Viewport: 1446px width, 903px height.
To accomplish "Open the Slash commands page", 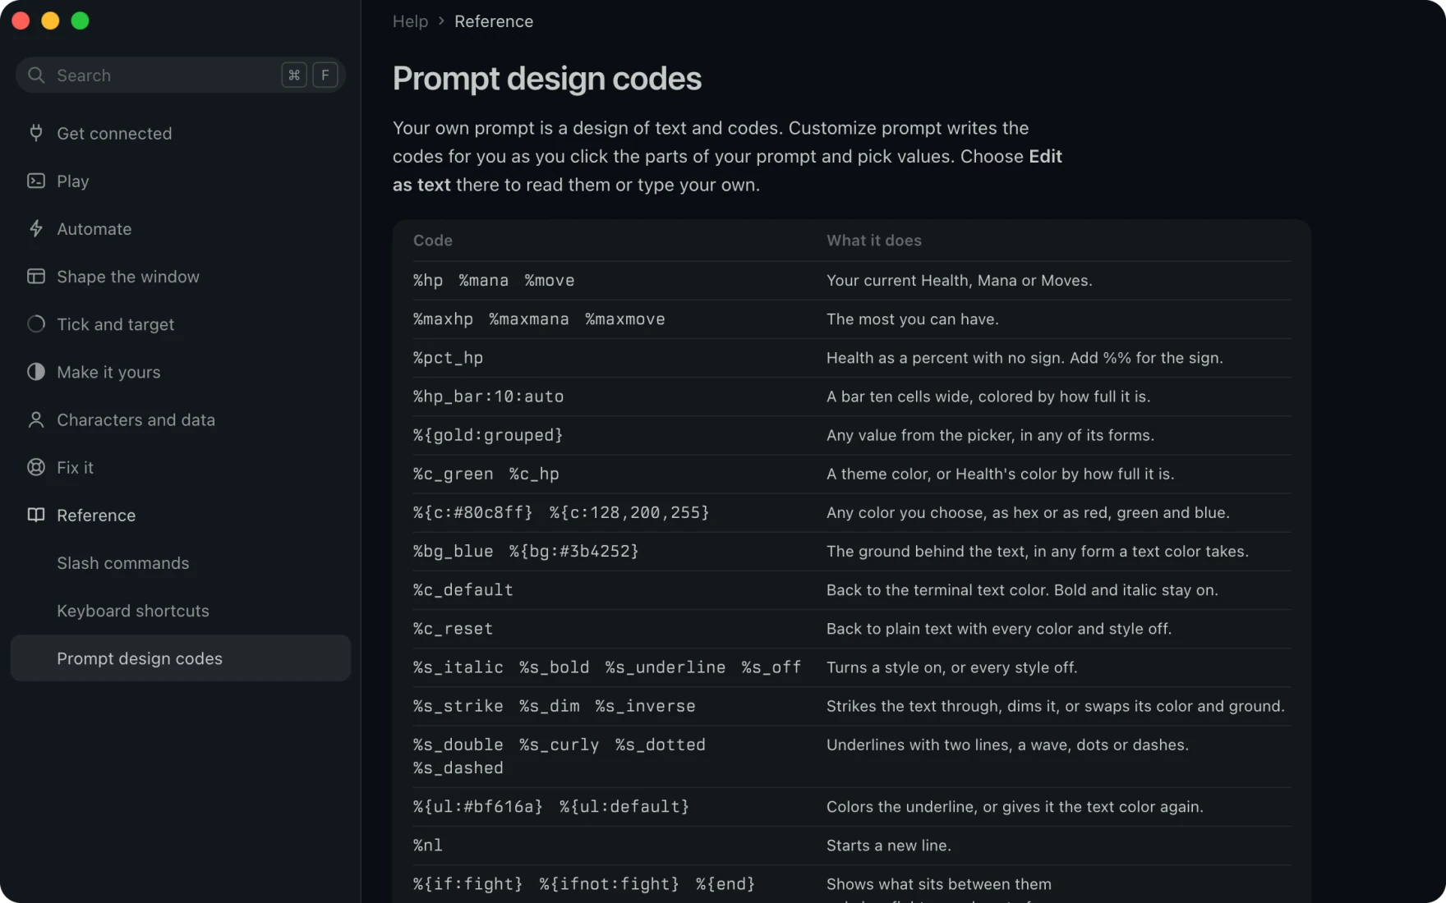I will 181,562.
